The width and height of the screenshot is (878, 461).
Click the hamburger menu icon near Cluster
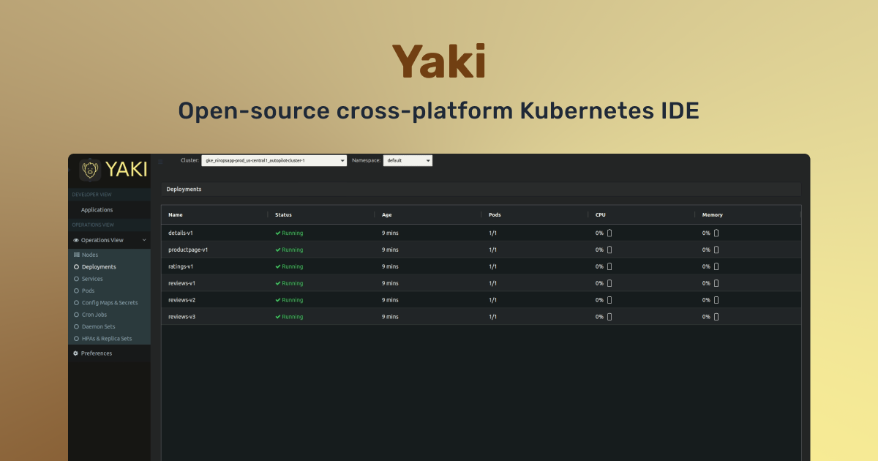tap(160, 160)
